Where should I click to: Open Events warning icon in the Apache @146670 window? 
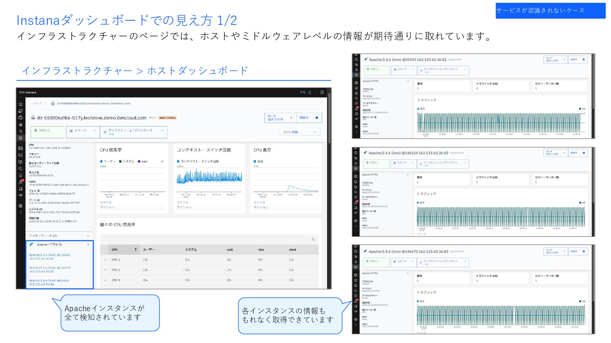click(356, 301)
